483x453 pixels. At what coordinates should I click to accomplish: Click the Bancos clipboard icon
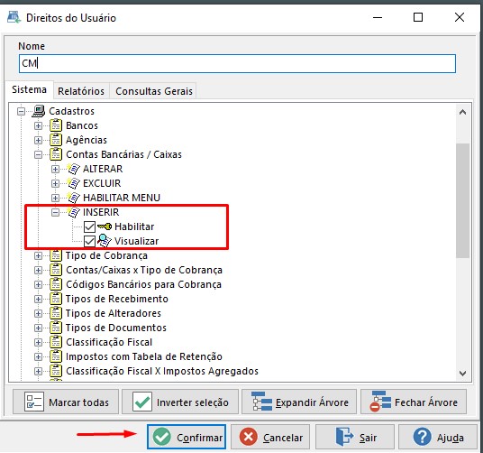click(x=56, y=125)
